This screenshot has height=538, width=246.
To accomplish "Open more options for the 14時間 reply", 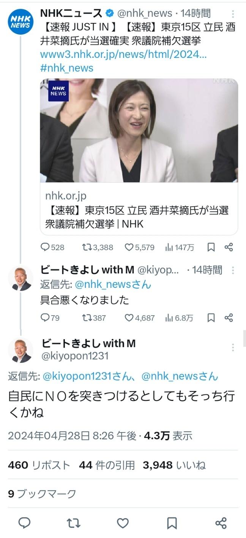I will 233,271.
